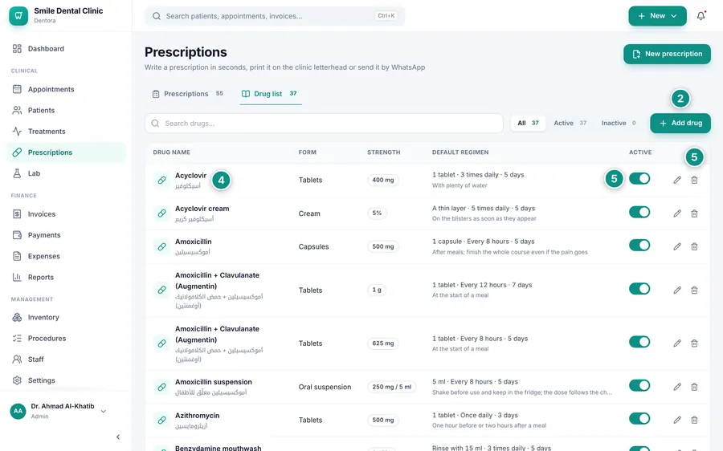Open the New dropdown button
Image resolution: width=723 pixels, height=451 pixels.
pos(657,16)
